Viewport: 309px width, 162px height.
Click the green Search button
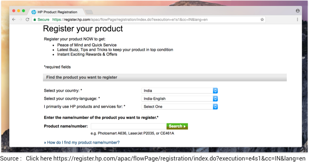(x=177, y=126)
